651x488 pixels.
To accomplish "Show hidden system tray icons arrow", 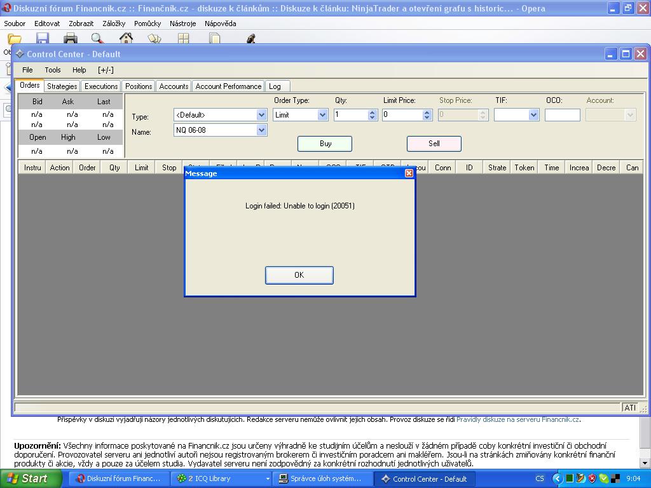I will coord(558,478).
